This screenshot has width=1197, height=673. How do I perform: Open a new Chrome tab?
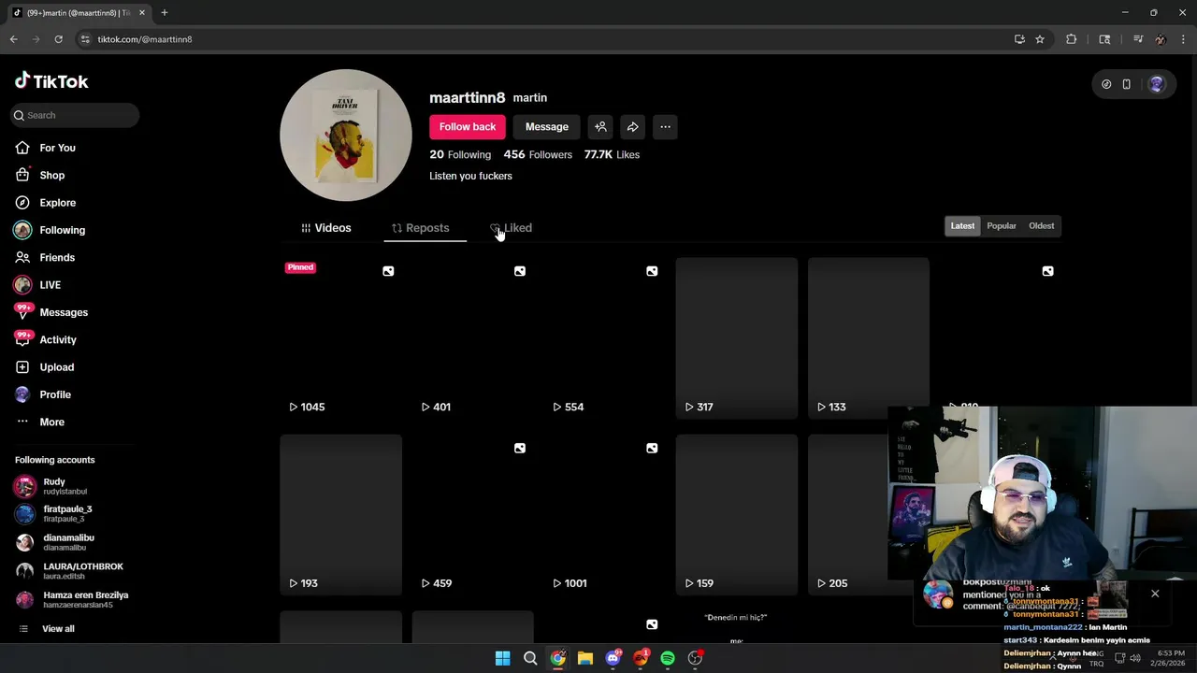[165, 13]
